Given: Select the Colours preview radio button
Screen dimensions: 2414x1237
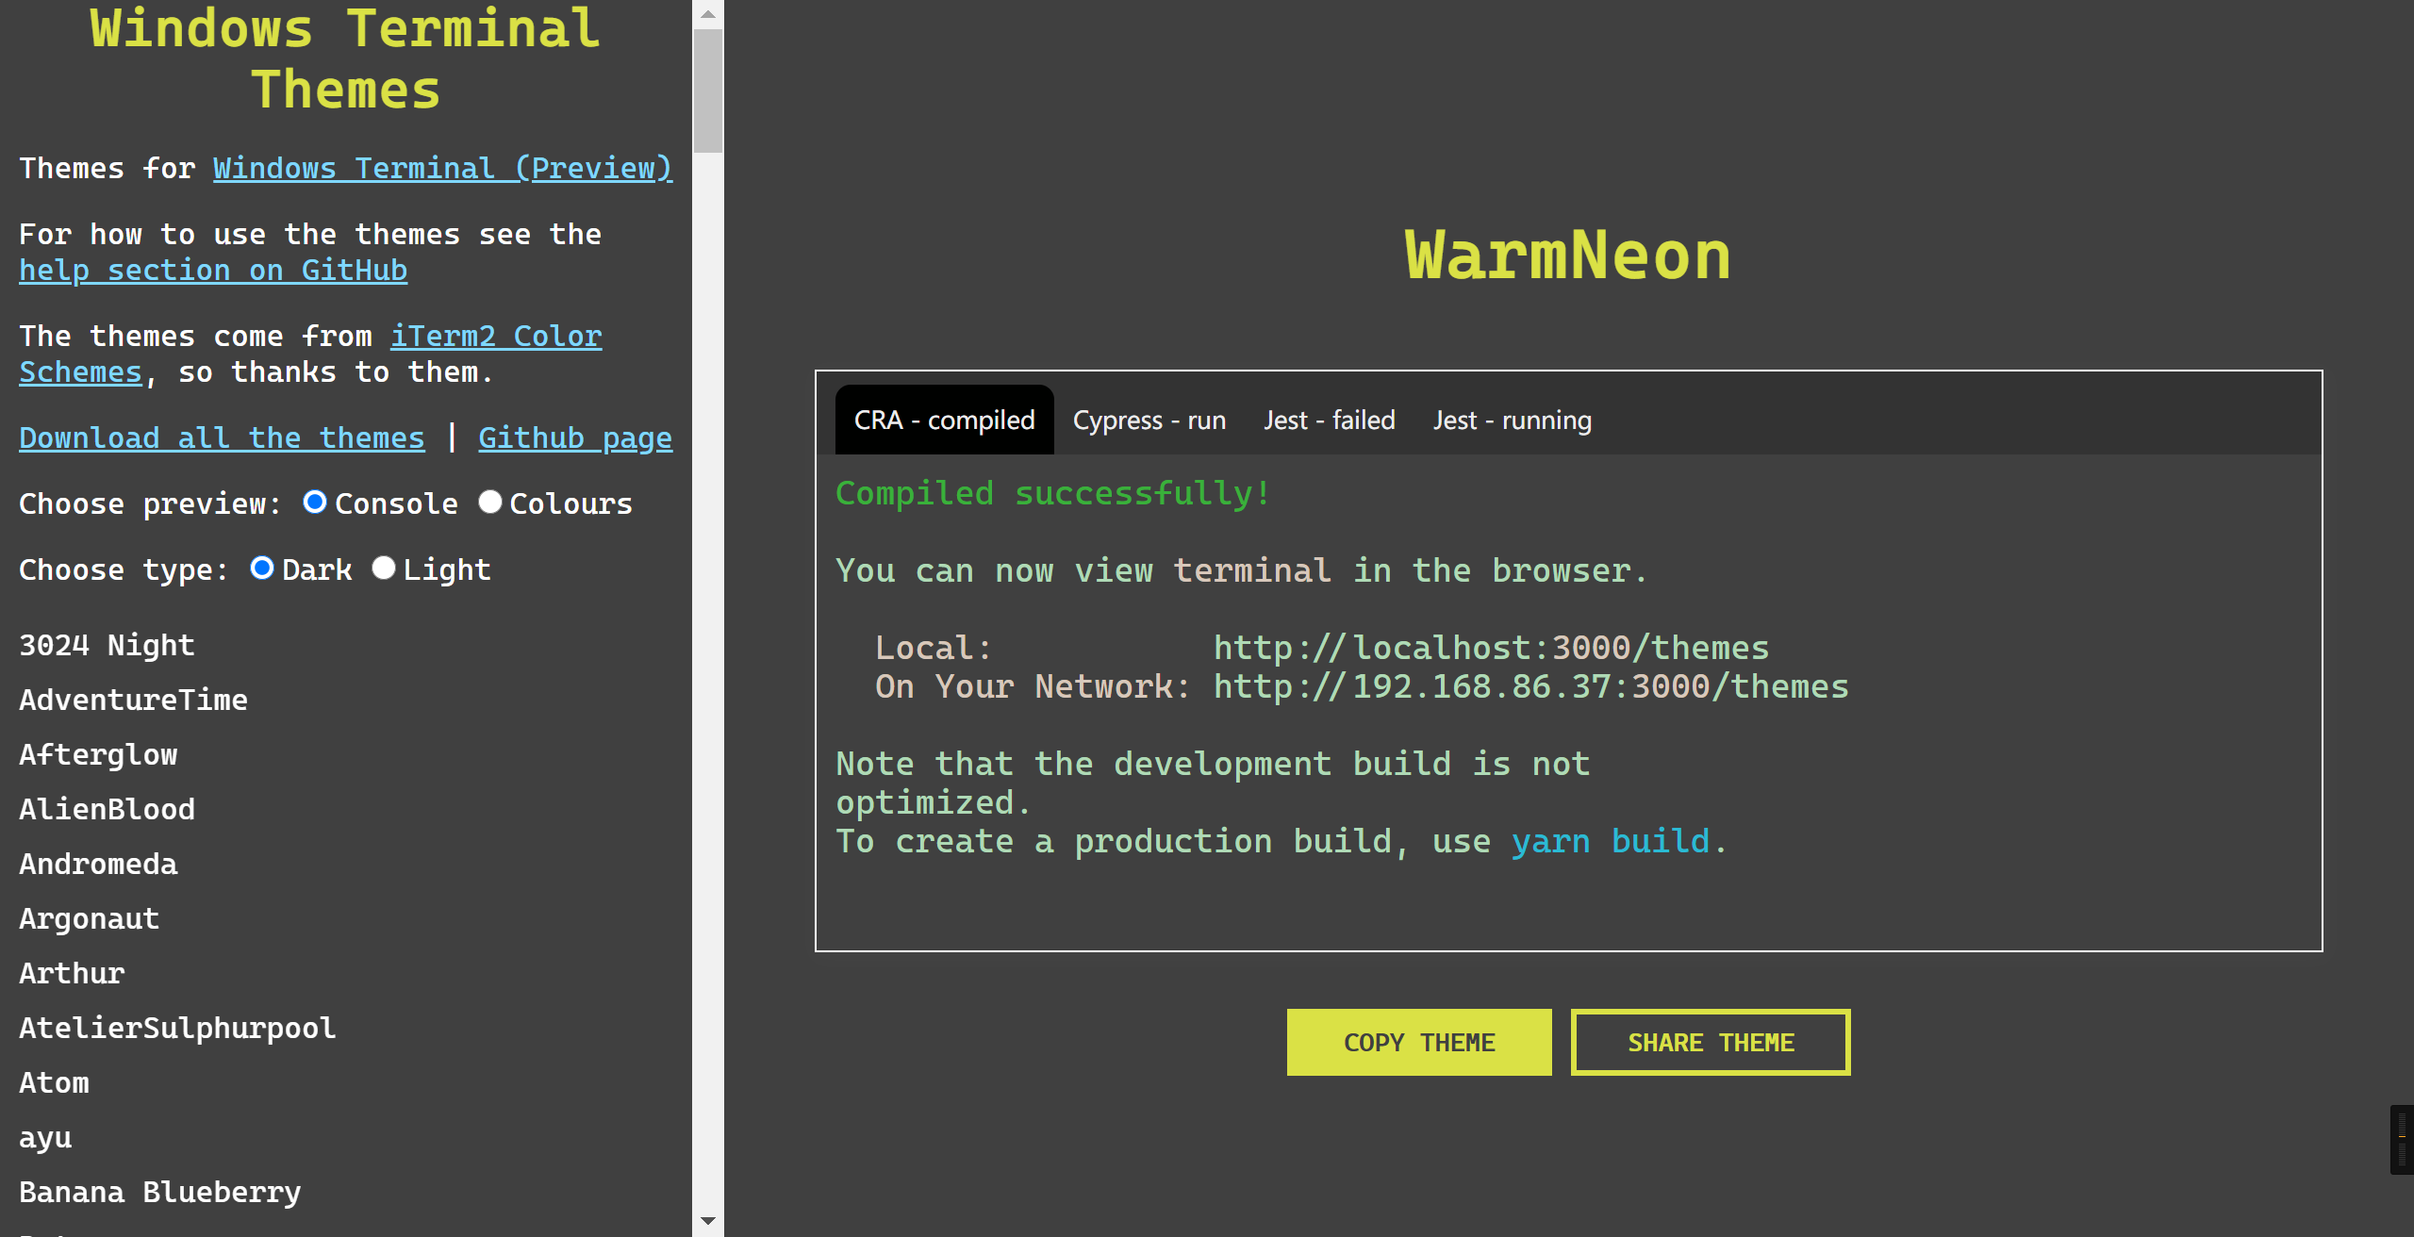Looking at the screenshot, I should pyautogui.click(x=489, y=503).
